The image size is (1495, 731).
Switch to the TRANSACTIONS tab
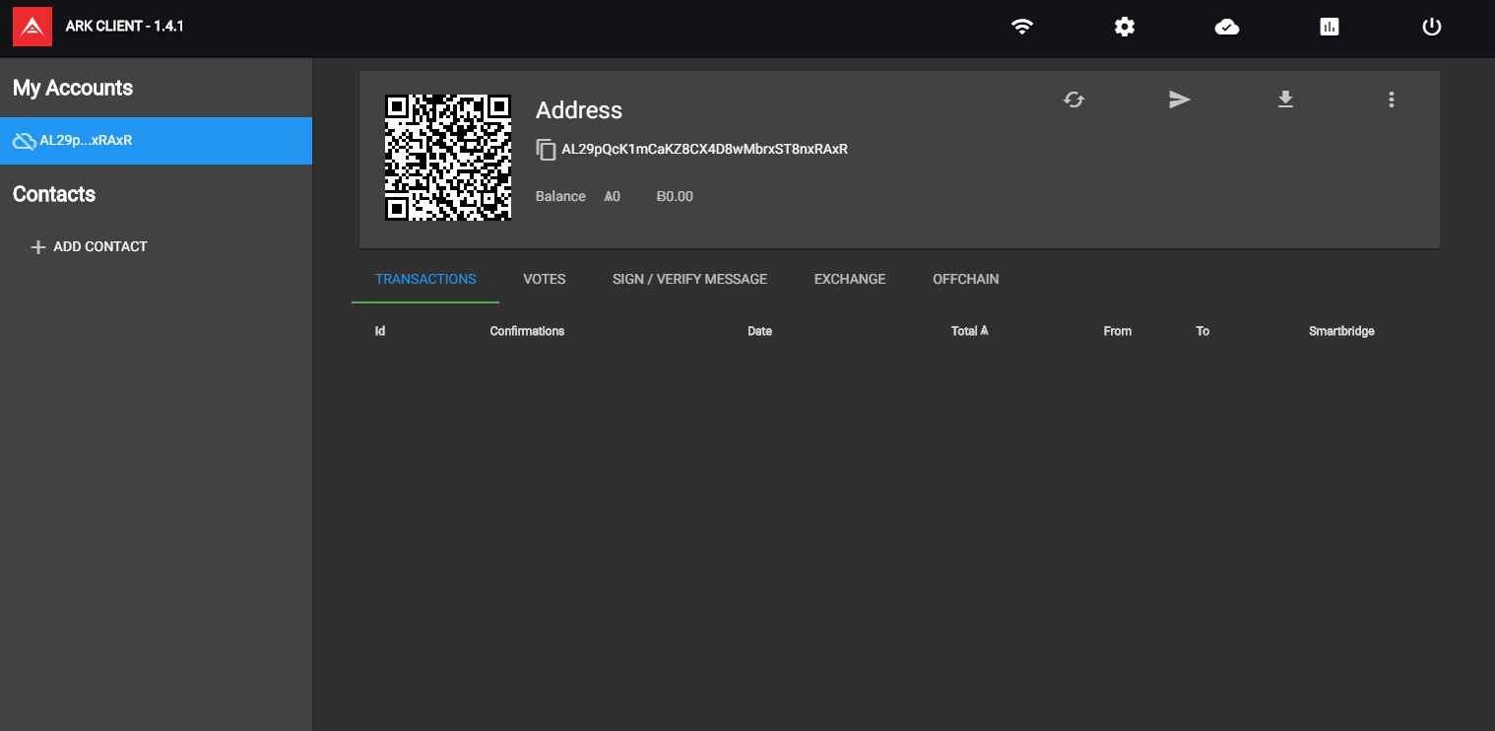[425, 279]
